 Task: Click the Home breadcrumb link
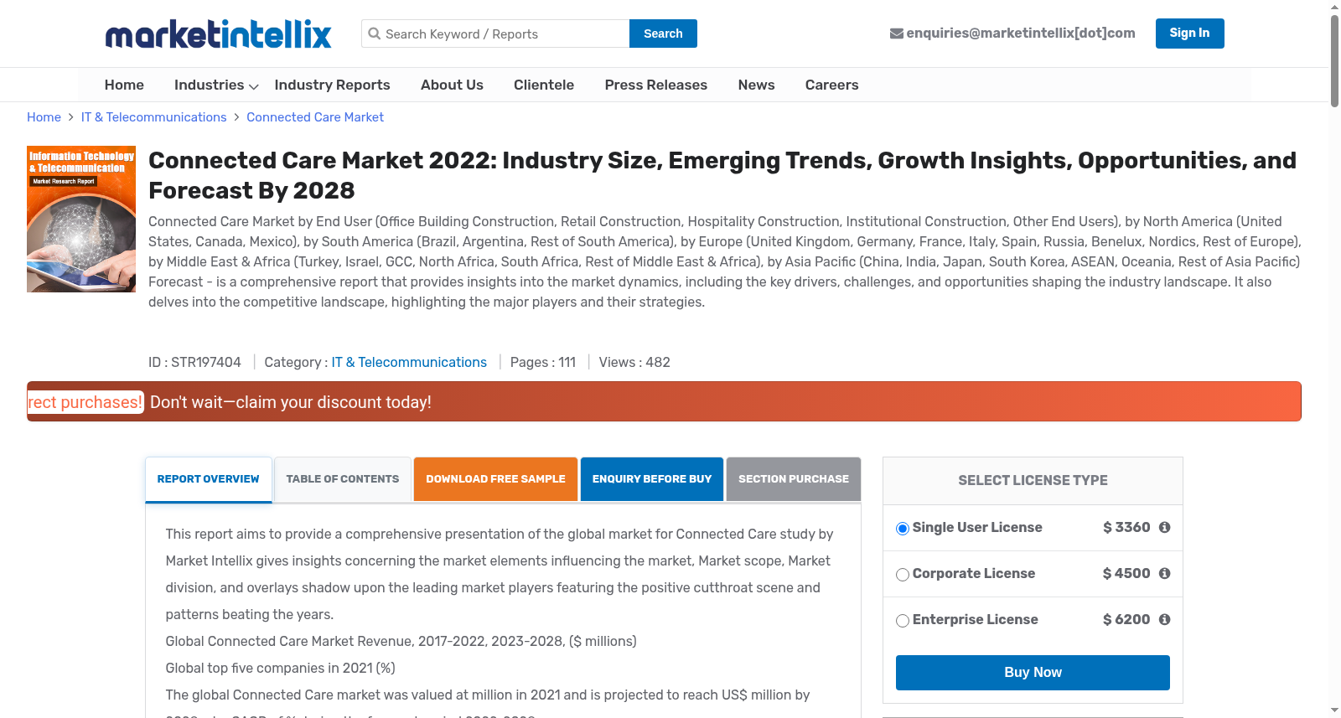pos(44,117)
